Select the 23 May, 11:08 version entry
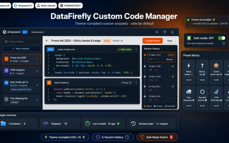229x143 pixels. coord(161,68)
